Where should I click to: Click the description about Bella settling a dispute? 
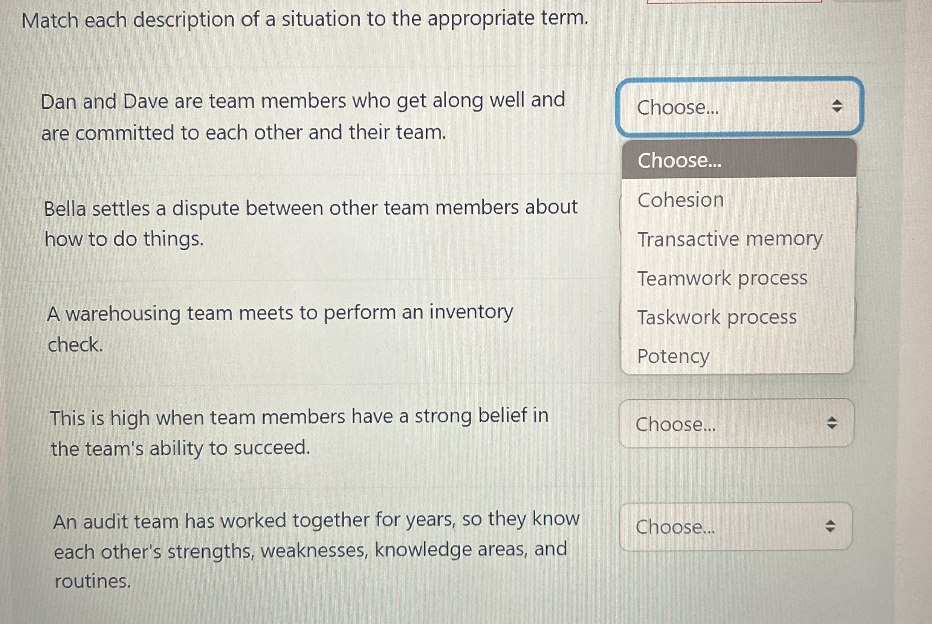pos(311,223)
